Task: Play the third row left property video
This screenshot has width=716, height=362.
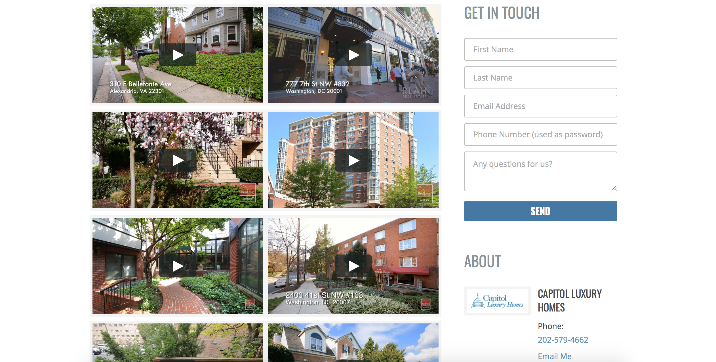Action: [177, 266]
